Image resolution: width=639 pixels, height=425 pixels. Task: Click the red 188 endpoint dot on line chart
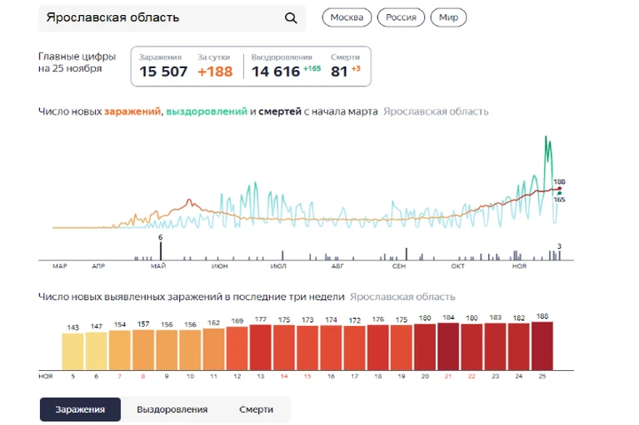click(560, 189)
